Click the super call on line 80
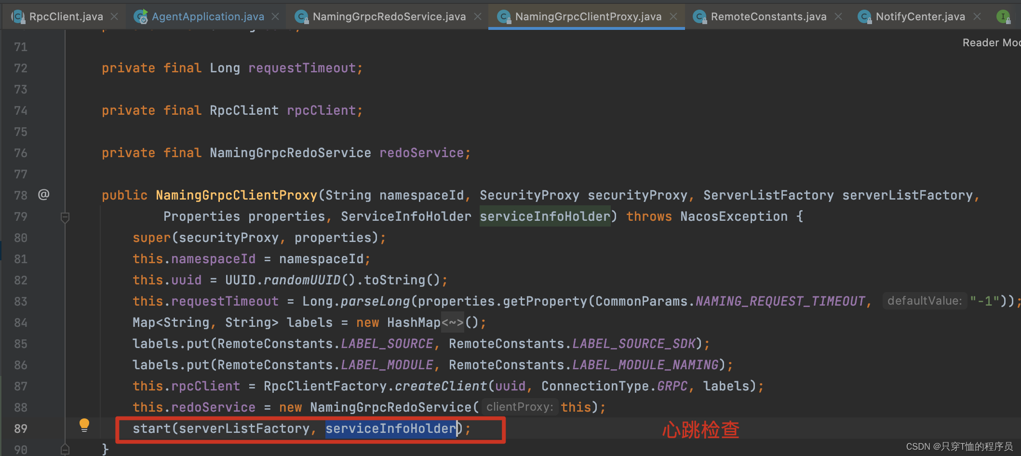This screenshot has width=1021, height=456. 151,238
